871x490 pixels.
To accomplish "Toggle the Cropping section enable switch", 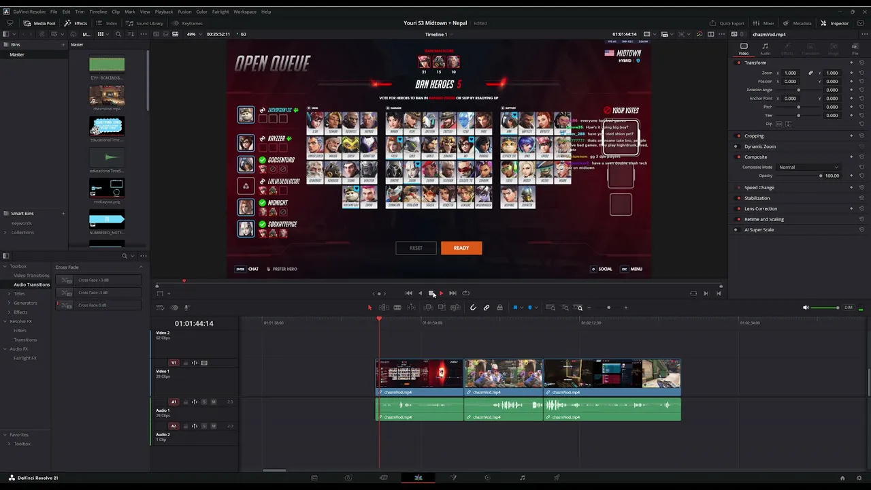I will point(739,136).
